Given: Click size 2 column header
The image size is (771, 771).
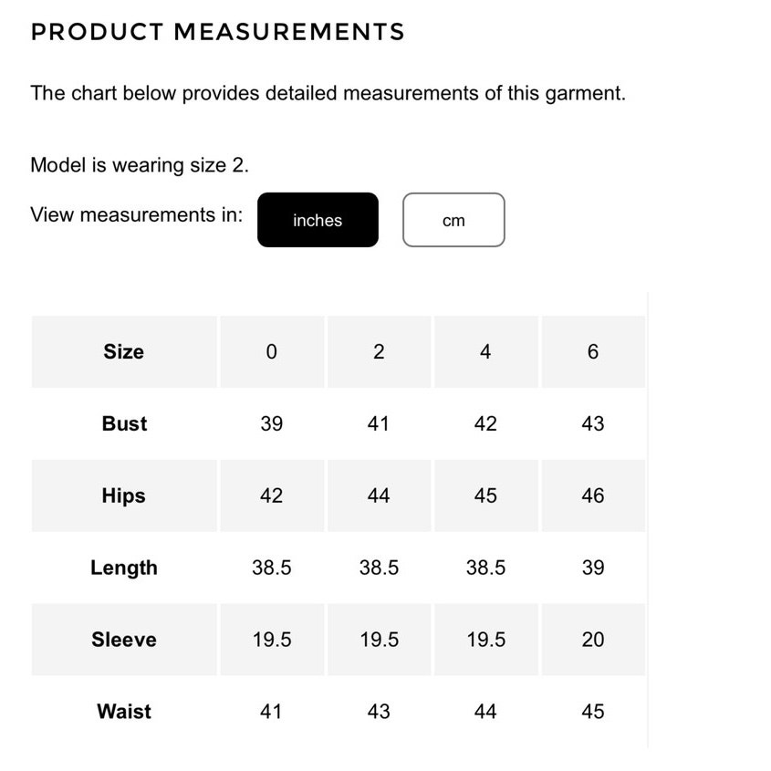Looking at the screenshot, I should (x=379, y=351).
